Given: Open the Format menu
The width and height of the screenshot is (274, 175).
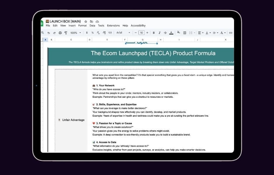Looking at the screenshot, I should [82, 26].
